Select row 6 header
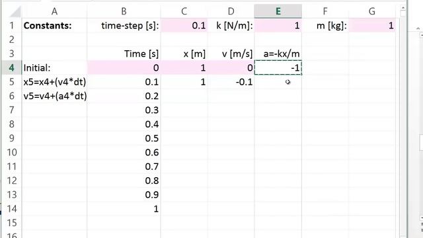Image resolution: width=423 pixels, height=238 pixels. (x=12, y=96)
